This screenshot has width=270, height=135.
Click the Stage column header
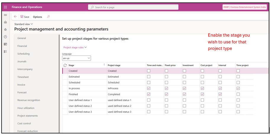point(71,65)
